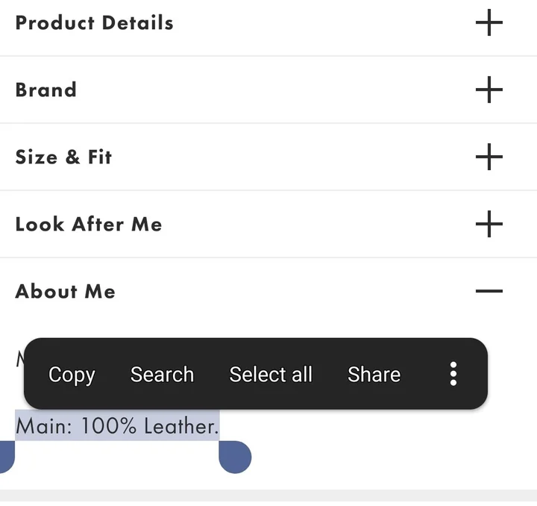Expand the Size & Fit section heading
This screenshot has width=537, height=506.
click(x=64, y=157)
